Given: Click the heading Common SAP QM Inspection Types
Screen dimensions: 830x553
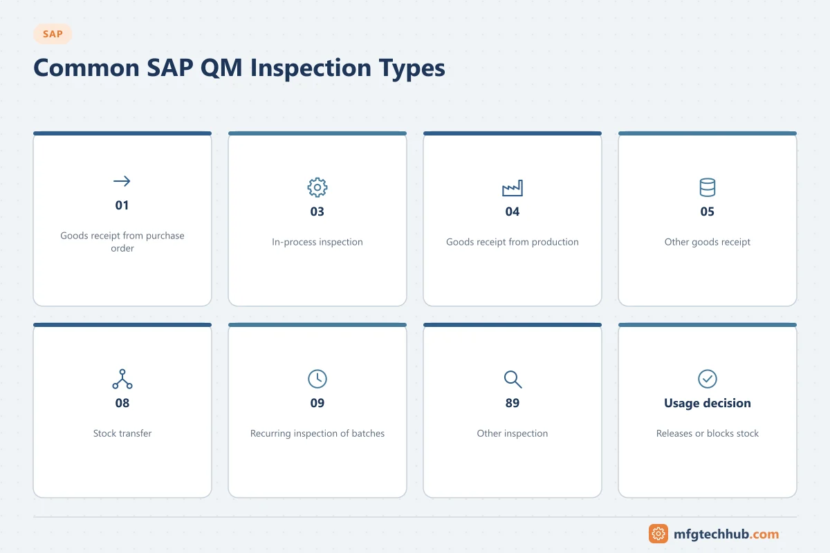Looking at the screenshot, I should point(239,68).
